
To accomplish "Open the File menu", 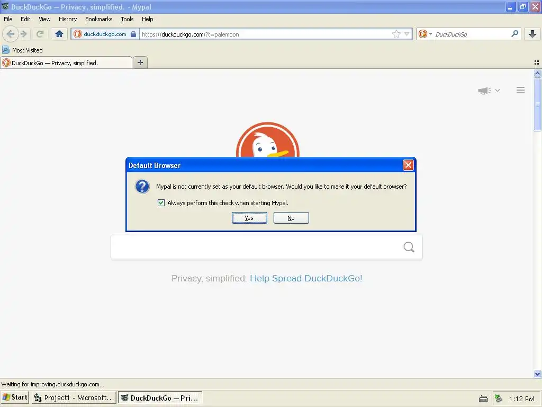I will (8, 19).
